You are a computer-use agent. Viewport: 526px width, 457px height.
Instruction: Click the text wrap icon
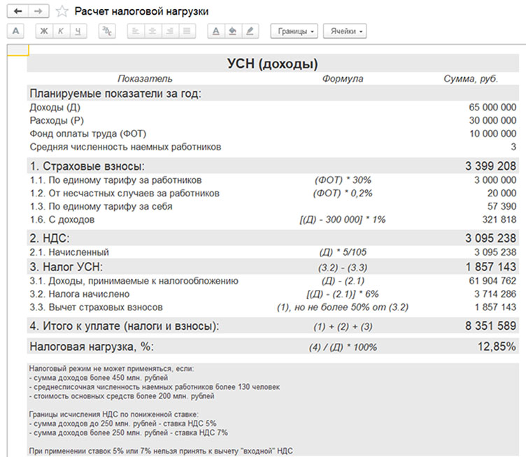coord(106,31)
